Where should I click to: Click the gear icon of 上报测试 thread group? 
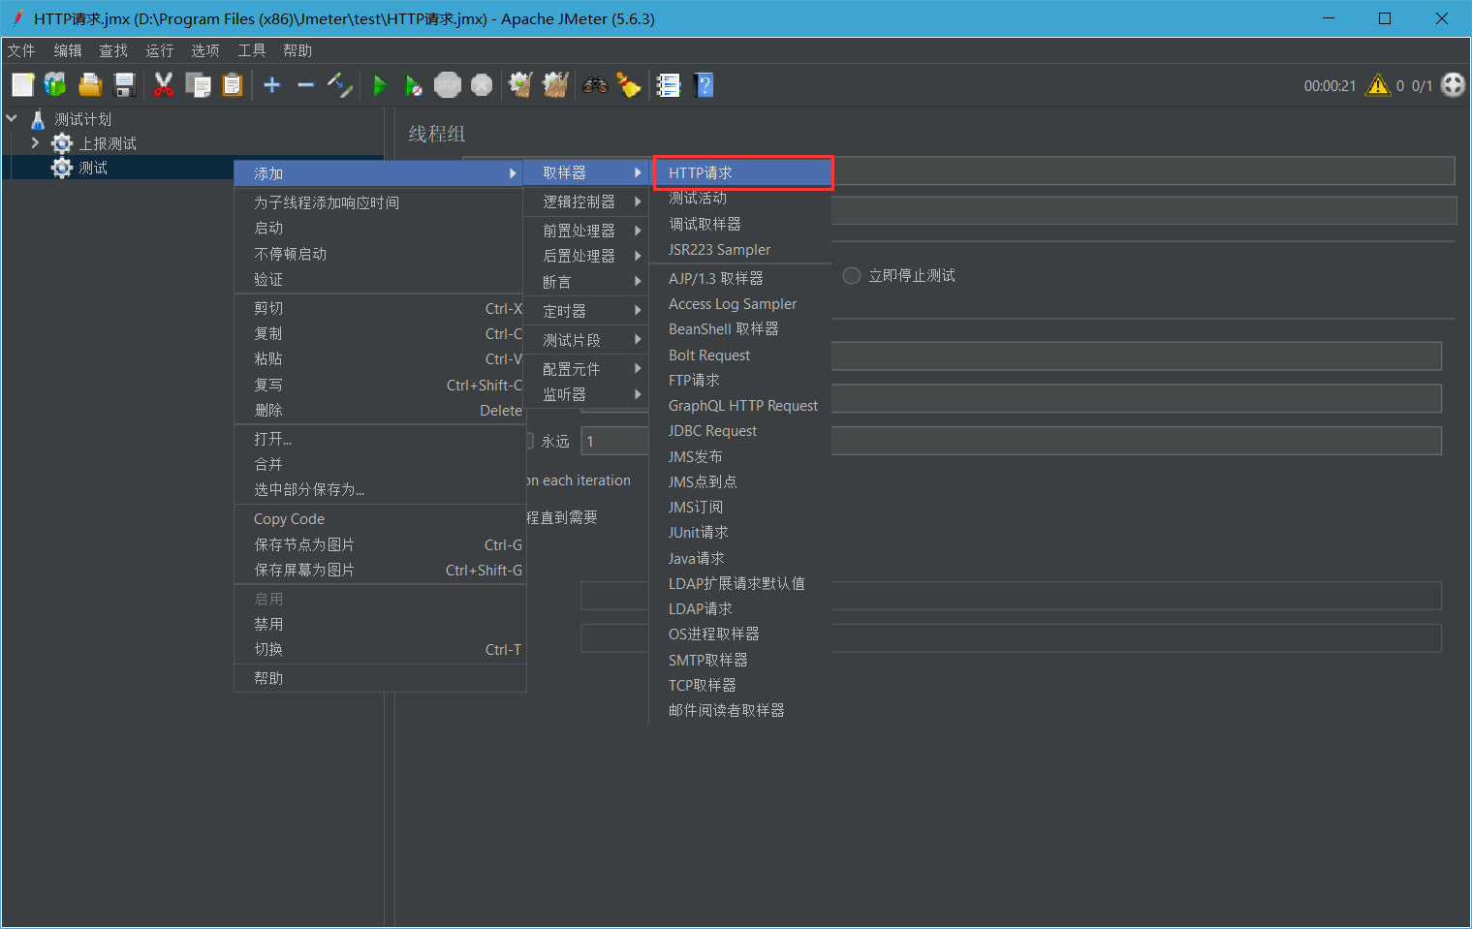pyautogui.click(x=62, y=143)
